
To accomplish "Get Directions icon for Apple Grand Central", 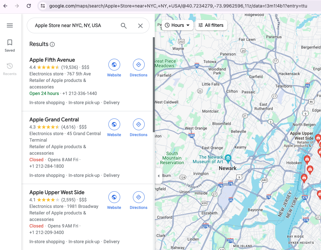I will [x=138, y=124].
